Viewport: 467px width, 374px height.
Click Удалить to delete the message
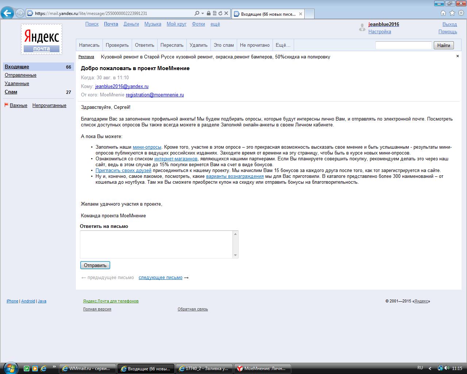(198, 45)
